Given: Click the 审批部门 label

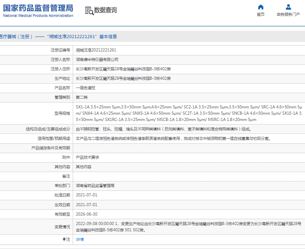Looking at the screenshot, I should (62, 186).
